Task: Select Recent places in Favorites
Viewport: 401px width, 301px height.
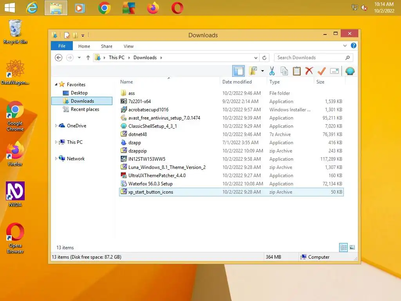Action: click(x=85, y=109)
